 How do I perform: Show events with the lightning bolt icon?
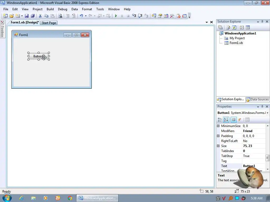[240, 120]
